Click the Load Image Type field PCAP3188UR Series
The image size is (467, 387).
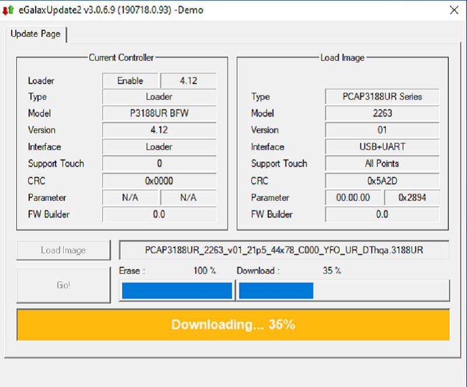[x=382, y=97]
